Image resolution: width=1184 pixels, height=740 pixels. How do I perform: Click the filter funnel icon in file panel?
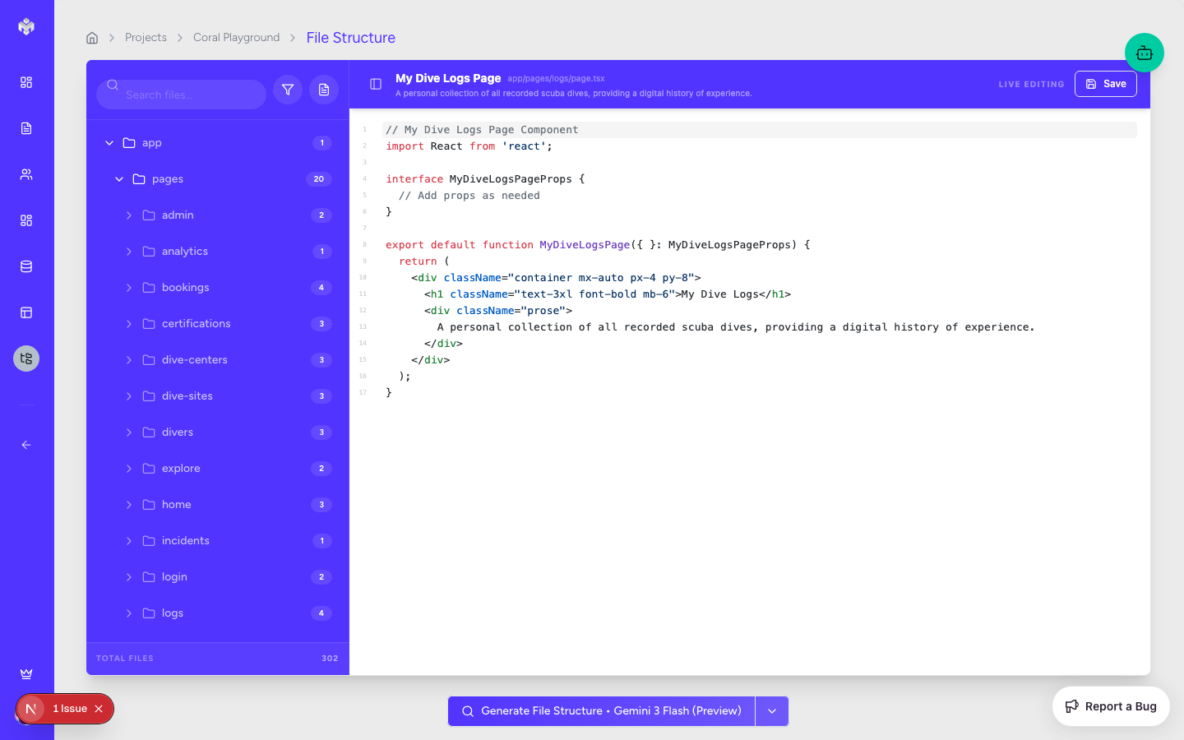tap(288, 90)
